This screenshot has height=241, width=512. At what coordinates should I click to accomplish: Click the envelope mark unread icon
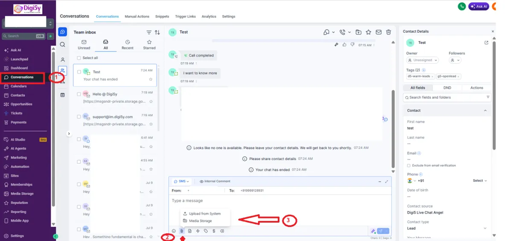point(378,32)
